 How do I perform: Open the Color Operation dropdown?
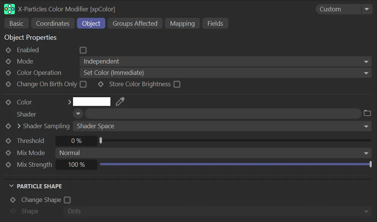pos(225,73)
